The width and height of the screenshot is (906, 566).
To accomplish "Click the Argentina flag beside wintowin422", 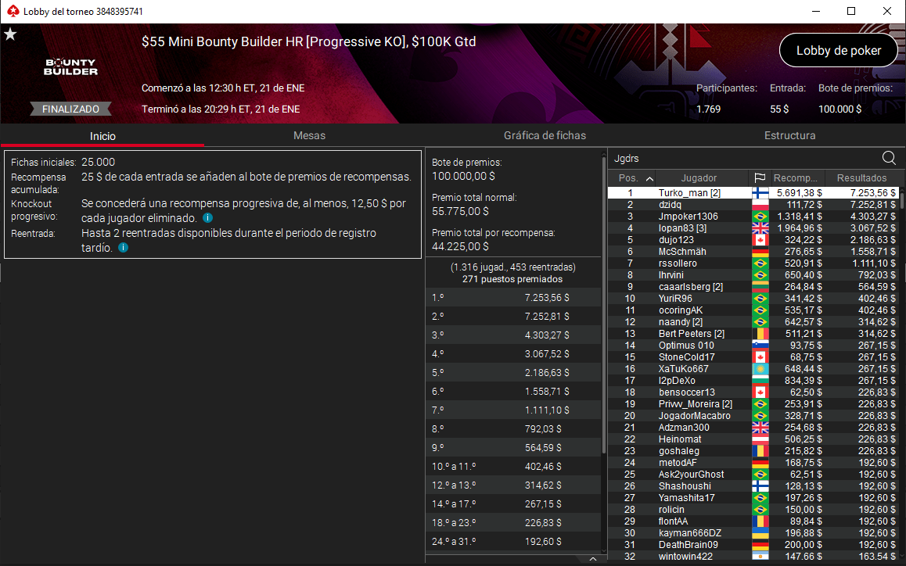I will point(760,557).
